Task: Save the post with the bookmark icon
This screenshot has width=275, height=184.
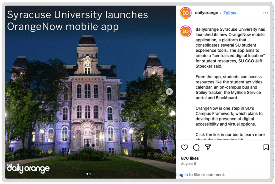Action: (266, 147)
